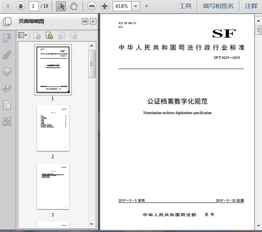Open the bookmarks panel
The image size is (262, 232).
(x=7, y=38)
